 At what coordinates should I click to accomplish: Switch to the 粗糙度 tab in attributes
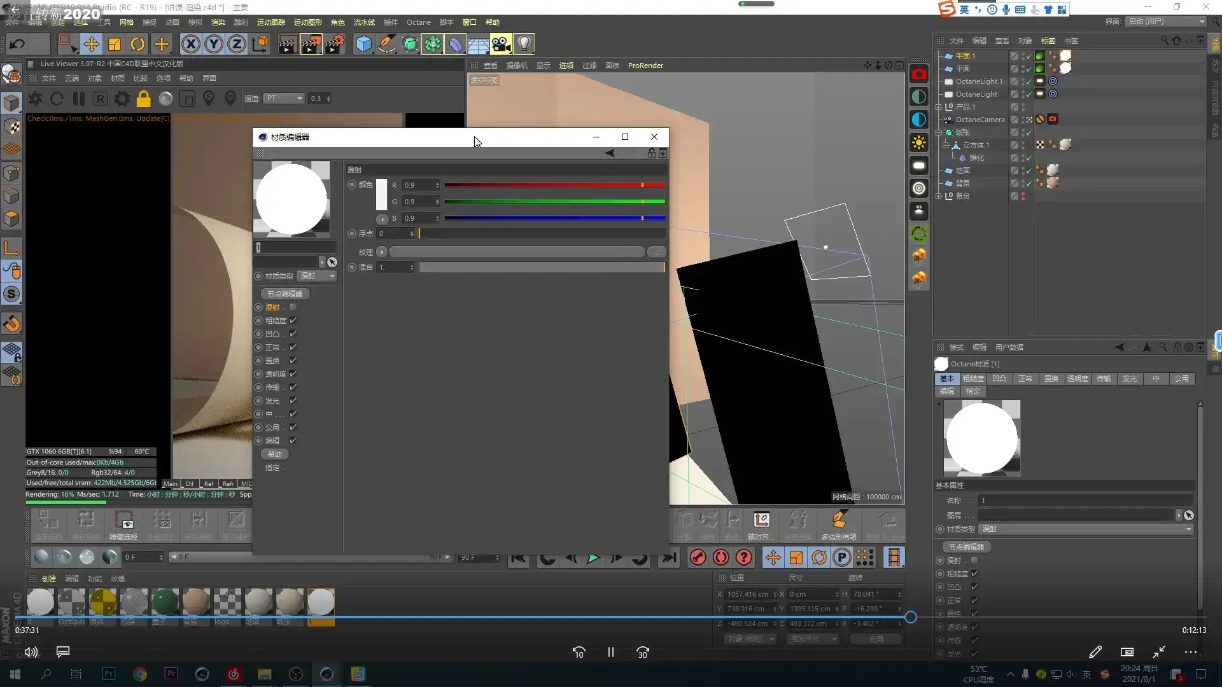click(x=973, y=378)
